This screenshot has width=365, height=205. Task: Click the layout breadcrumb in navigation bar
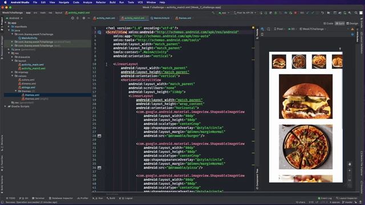[59, 13]
